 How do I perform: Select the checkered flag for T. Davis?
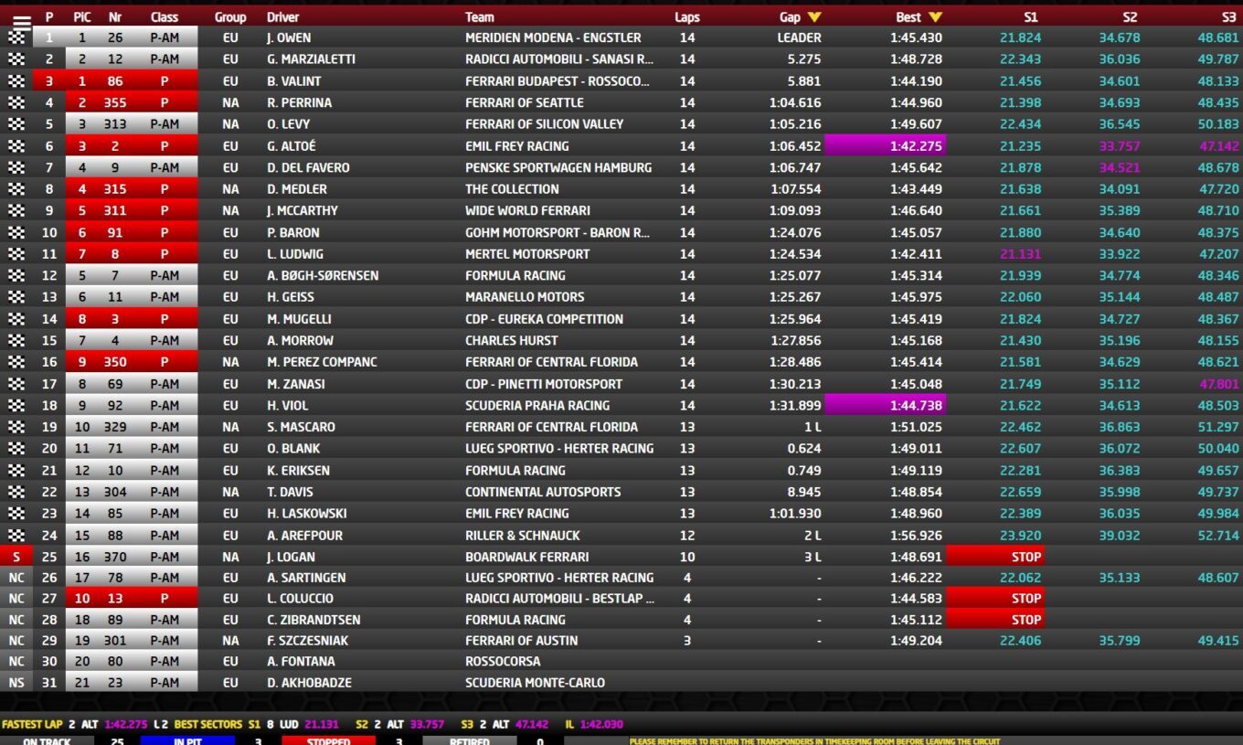[x=16, y=492]
